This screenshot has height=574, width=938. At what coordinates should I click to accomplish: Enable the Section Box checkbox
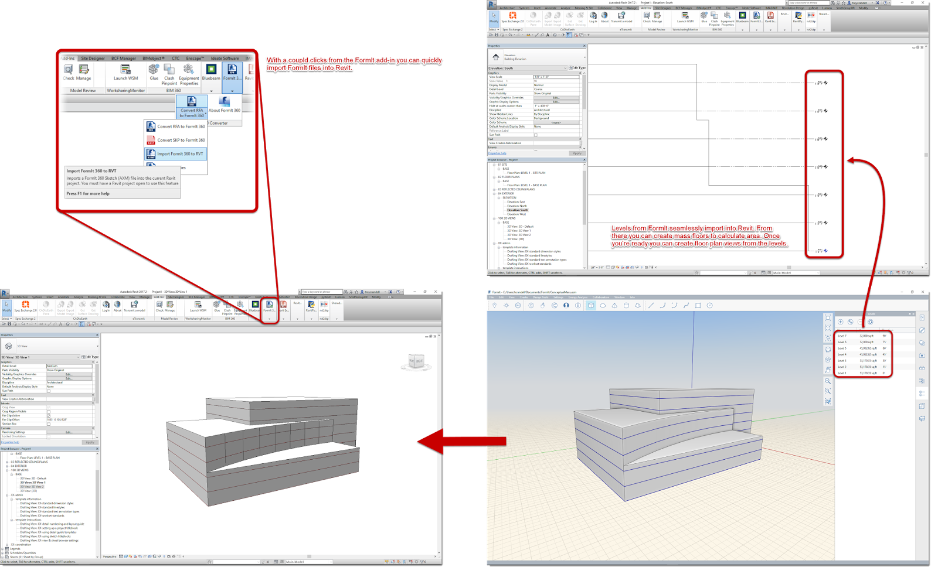[49, 424]
